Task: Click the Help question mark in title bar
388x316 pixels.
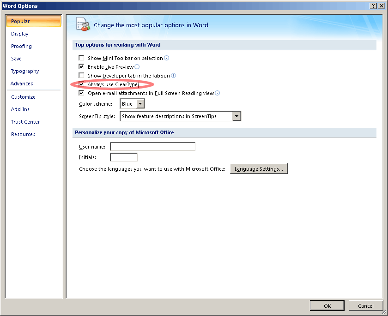Action: pyautogui.click(x=373, y=6)
